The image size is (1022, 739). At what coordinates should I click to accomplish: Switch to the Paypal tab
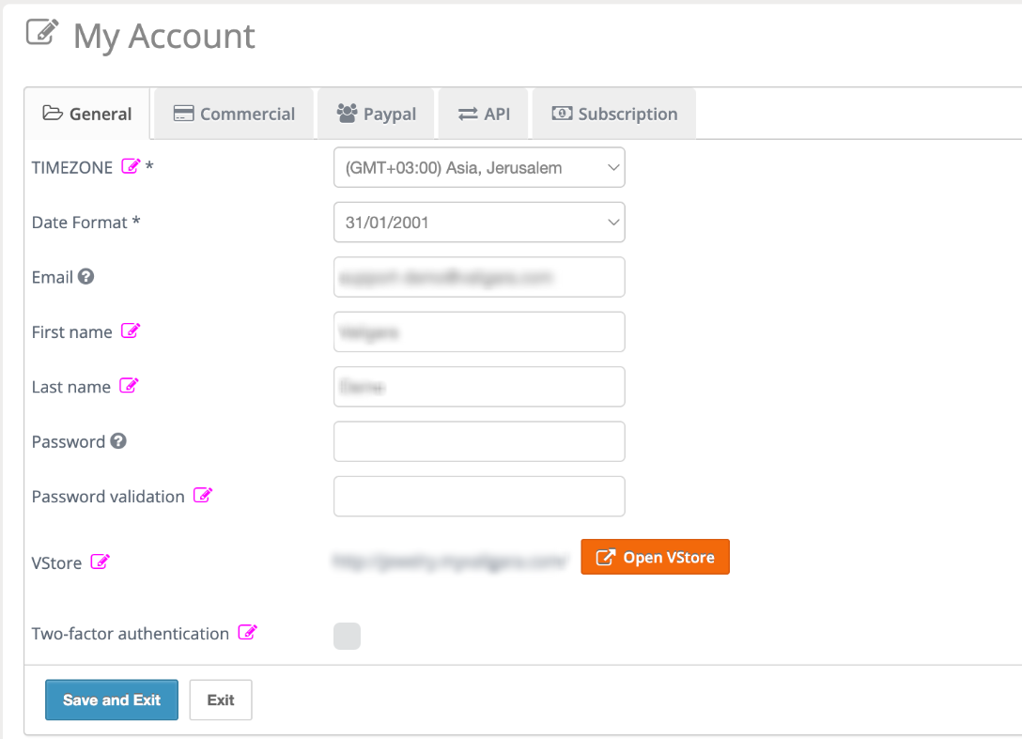tap(376, 114)
